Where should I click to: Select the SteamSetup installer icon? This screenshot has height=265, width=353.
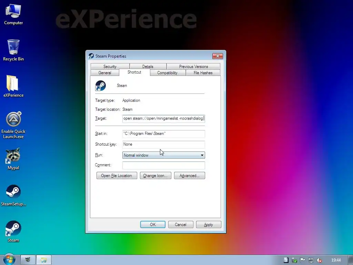[x=13, y=195]
